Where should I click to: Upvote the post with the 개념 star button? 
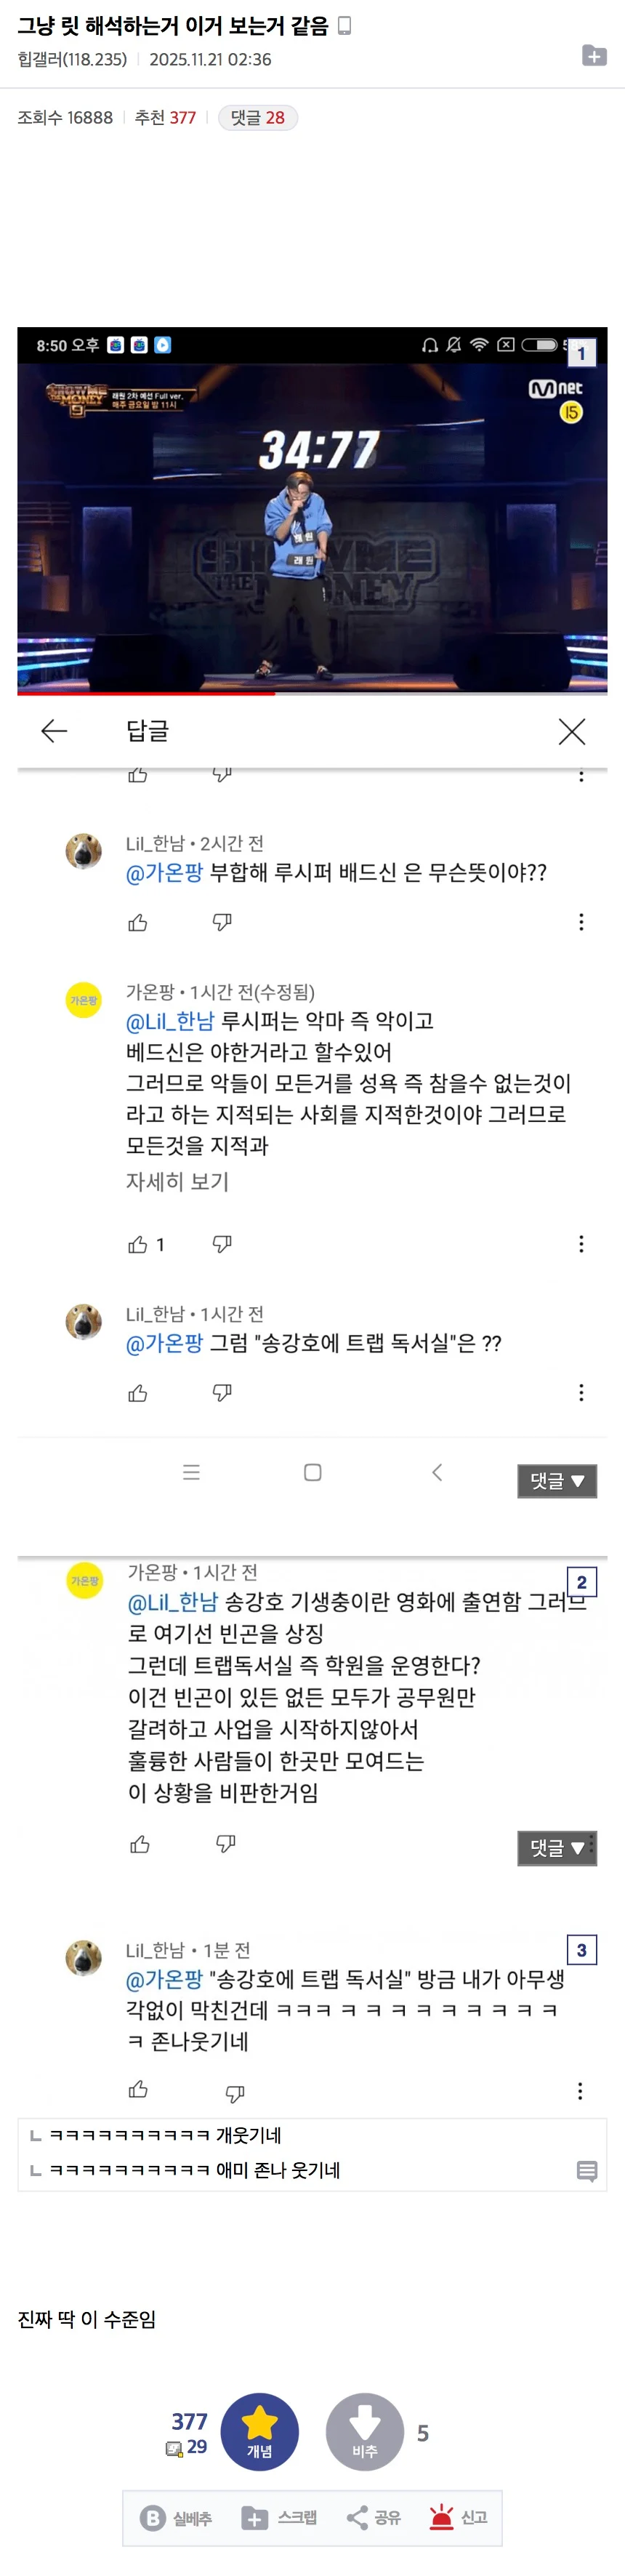click(260, 2432)
